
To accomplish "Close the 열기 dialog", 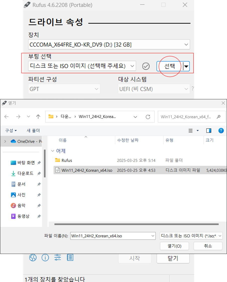I will click(x=223, y=103).
